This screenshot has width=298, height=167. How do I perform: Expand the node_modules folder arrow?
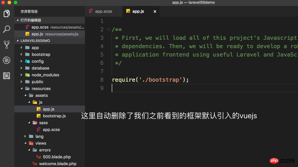click(21, 75)
